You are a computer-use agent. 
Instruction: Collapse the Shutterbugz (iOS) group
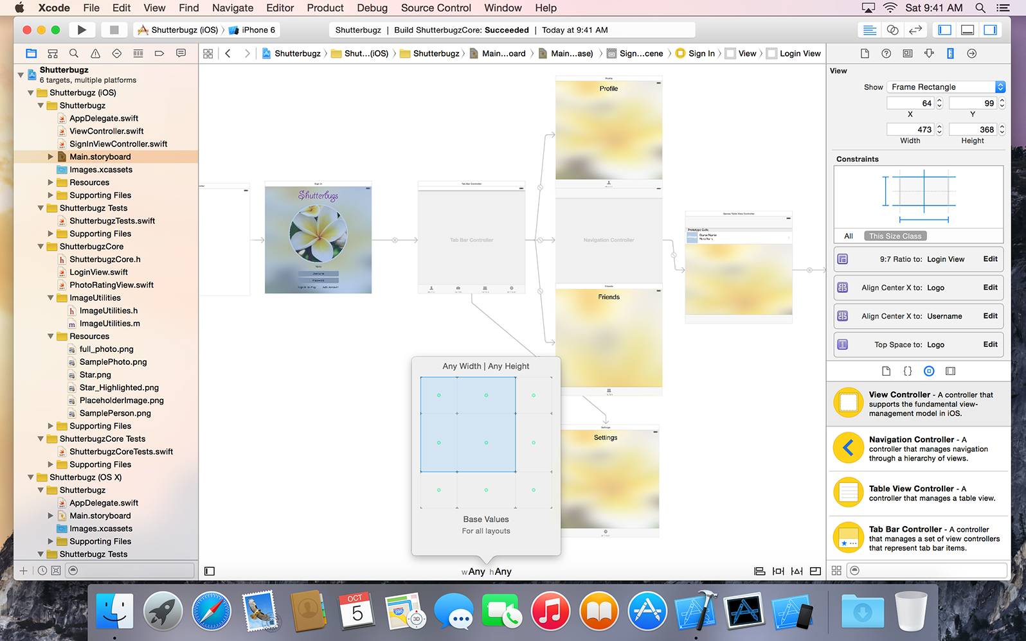pyautogui.click(x=31, y=92)
